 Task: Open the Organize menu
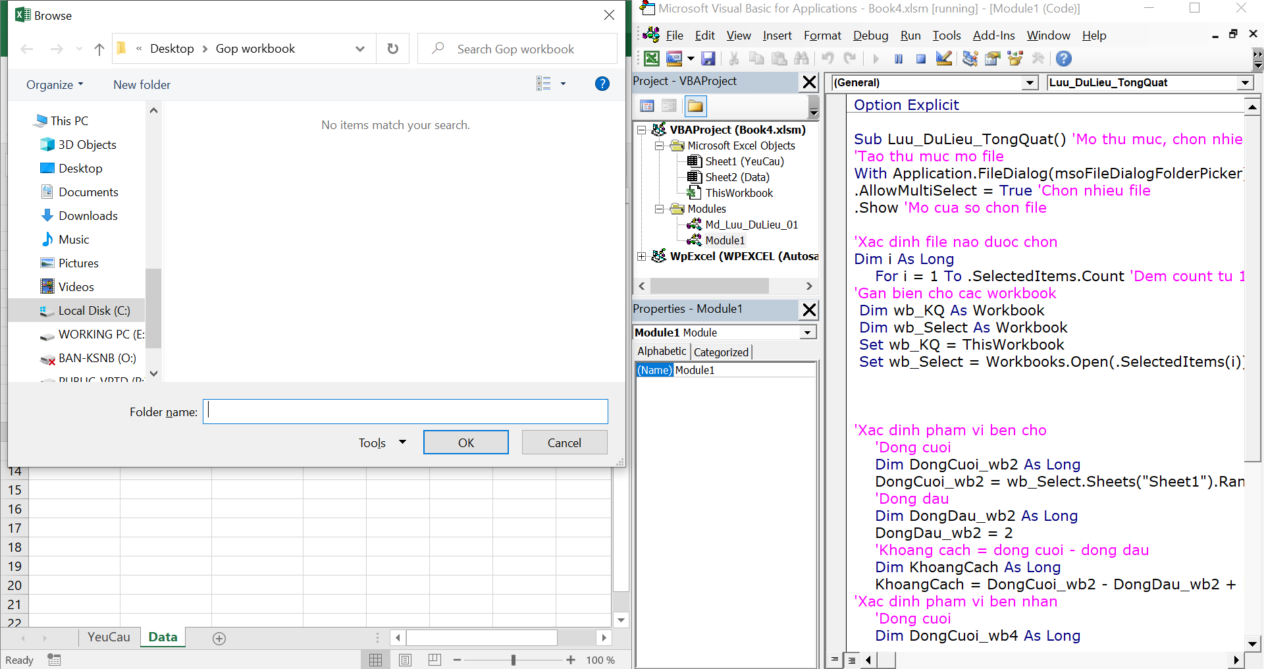tap(55, 84)
